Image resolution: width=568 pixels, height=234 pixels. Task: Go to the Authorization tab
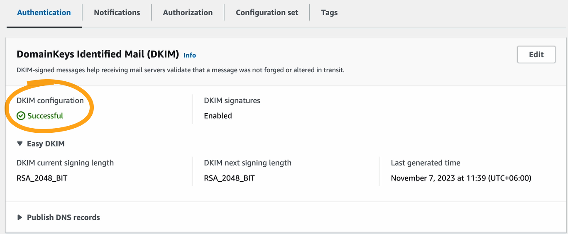click(x=188, y=12)
